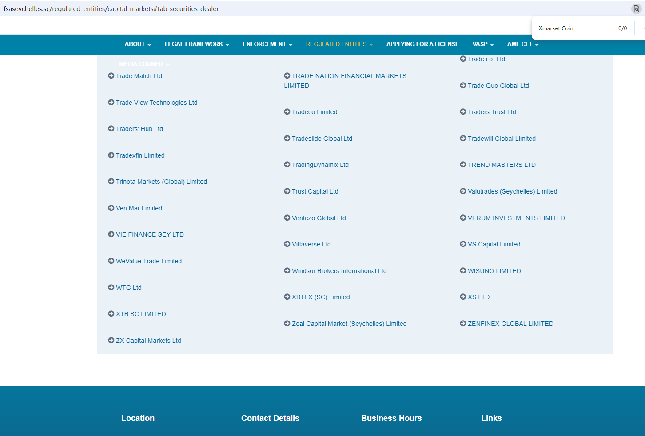Viewport: 645px width, 436px height.
Task: Expand the LEGAL FRAMEWORK dropdown
Action: [197, 44]
